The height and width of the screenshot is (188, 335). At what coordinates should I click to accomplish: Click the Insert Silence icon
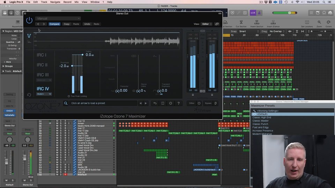click(x=273, y=23)
